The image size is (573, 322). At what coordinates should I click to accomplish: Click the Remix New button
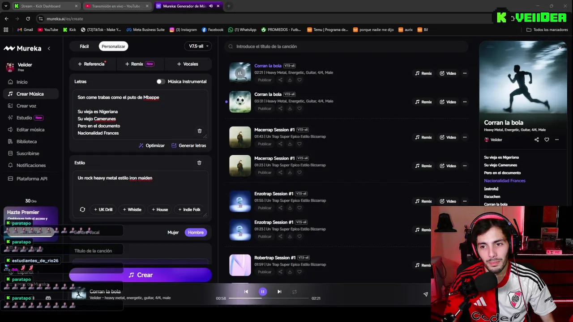click(x=140, y=64)
